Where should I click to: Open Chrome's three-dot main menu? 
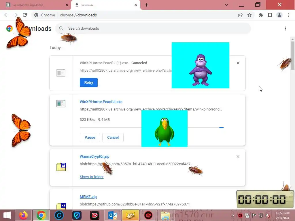tap(289, 15)
